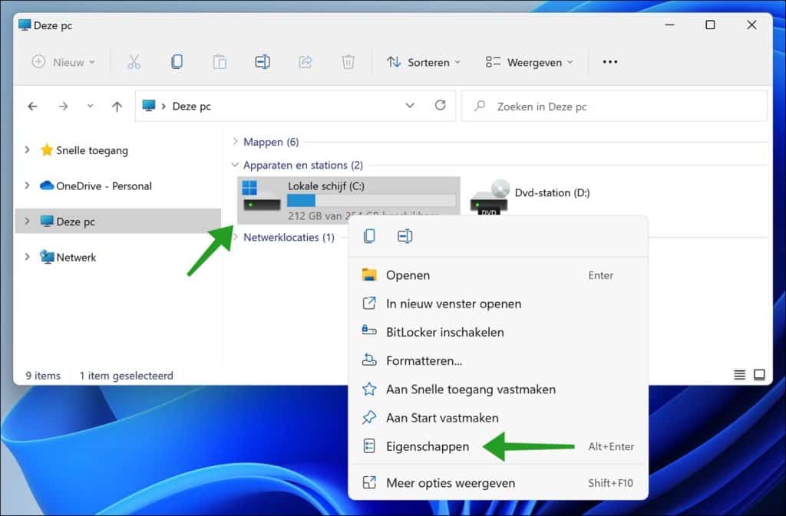
Task: Click the navigate up arrow
Action: pos(117,106)
